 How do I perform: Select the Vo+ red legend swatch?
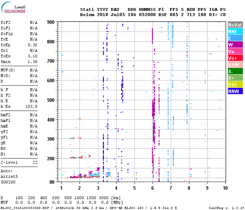click(x=235, y=58)
